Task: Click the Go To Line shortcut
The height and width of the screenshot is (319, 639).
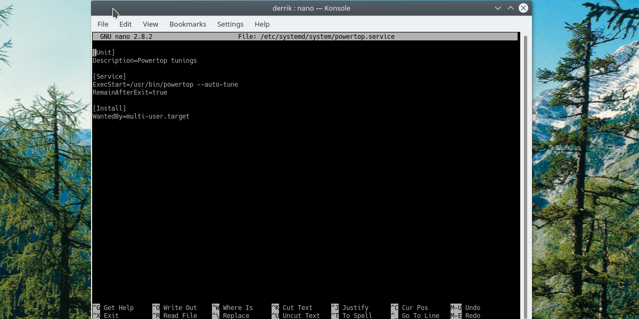Action: pyautogui.click(x=415, y=315)
